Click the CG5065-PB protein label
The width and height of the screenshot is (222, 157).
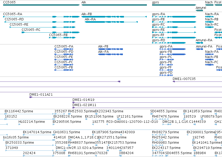pyautogui.click(x=64, y=67)
